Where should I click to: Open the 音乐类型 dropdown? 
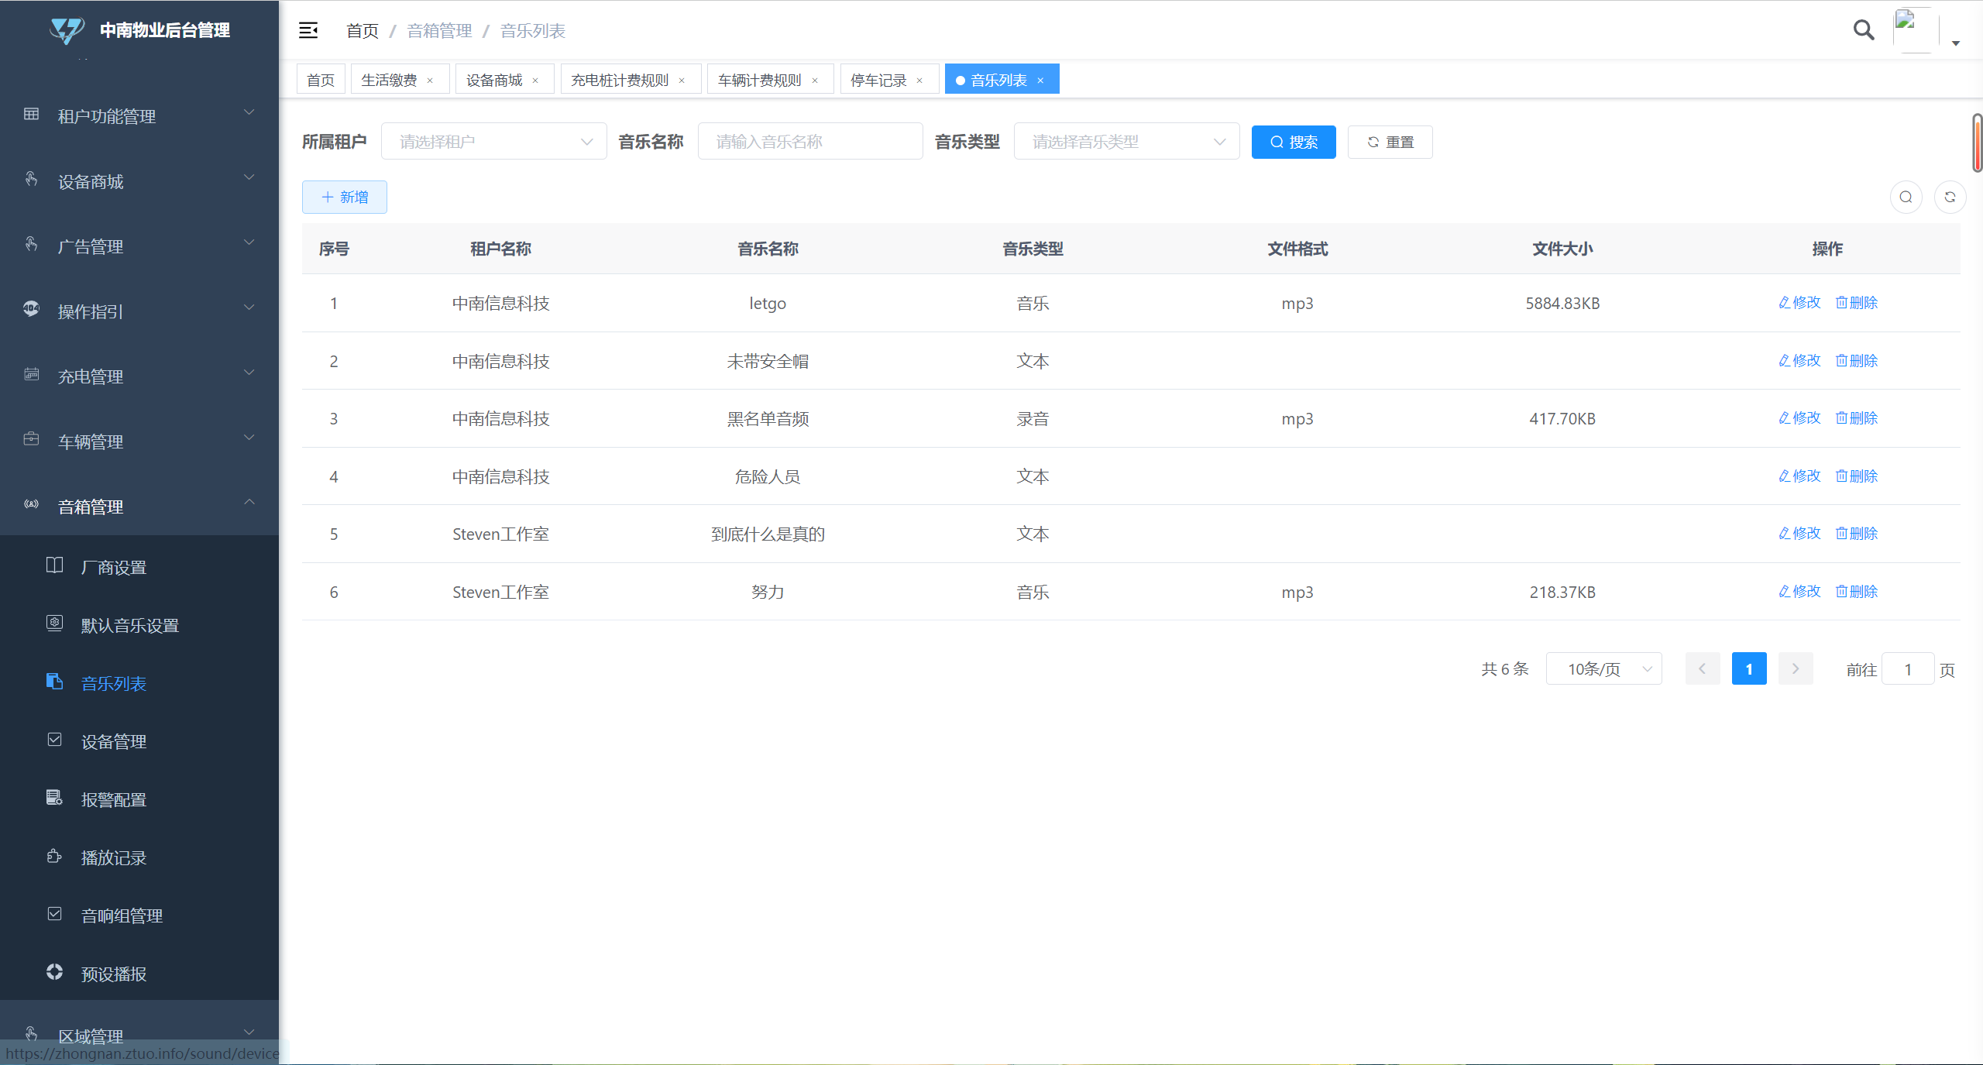tap(1126, 142)
